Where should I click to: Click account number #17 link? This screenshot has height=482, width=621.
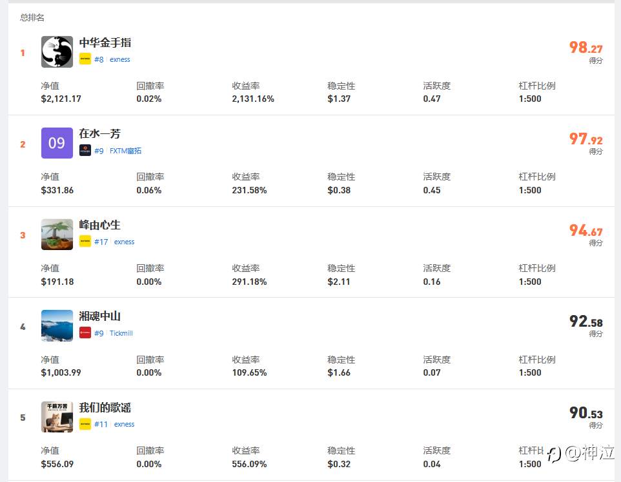pyautogui.click(x=101, y=242)
